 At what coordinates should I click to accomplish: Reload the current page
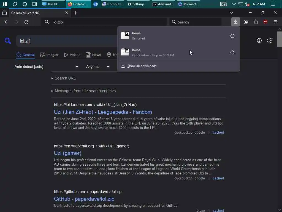[26, 22]
